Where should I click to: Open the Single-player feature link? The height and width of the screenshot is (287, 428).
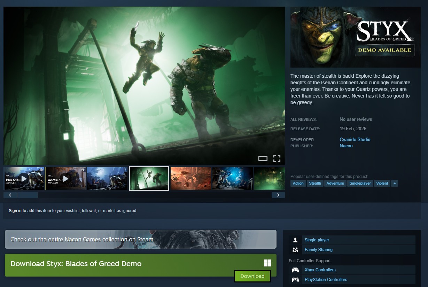click(317, 240)
